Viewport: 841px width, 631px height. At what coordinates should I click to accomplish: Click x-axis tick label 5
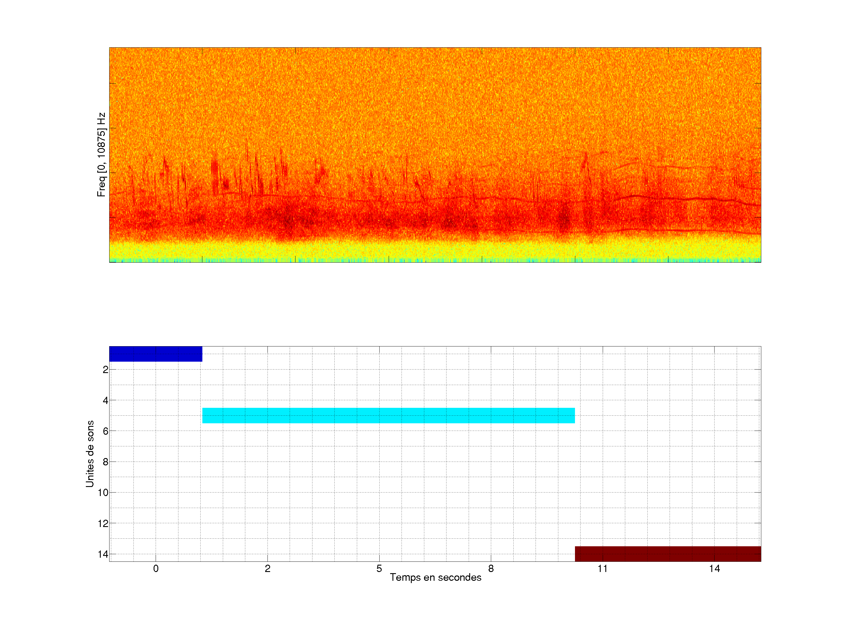coord(379,568)
